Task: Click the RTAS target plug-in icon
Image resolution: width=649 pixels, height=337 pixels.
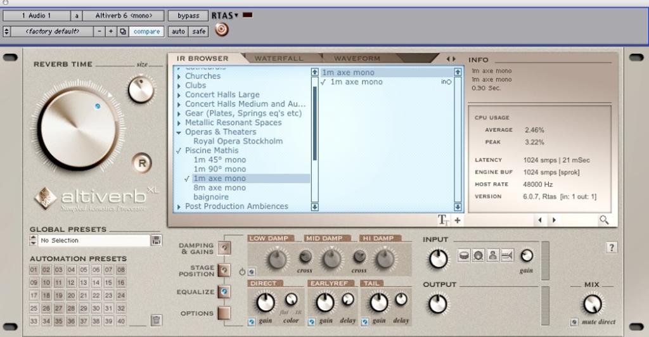Action: [221, 30]
